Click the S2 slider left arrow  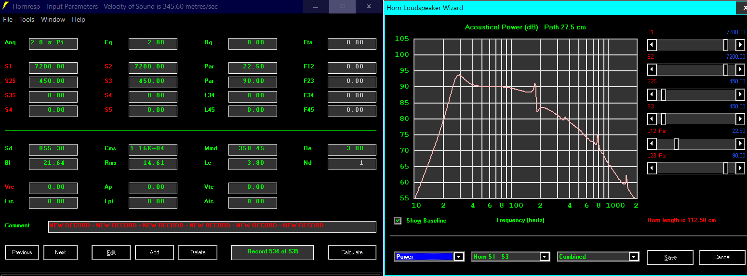(x=652, y=70)
